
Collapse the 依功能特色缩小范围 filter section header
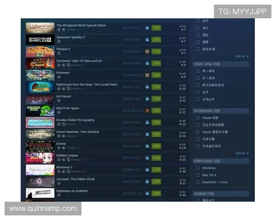click(221, 111)
